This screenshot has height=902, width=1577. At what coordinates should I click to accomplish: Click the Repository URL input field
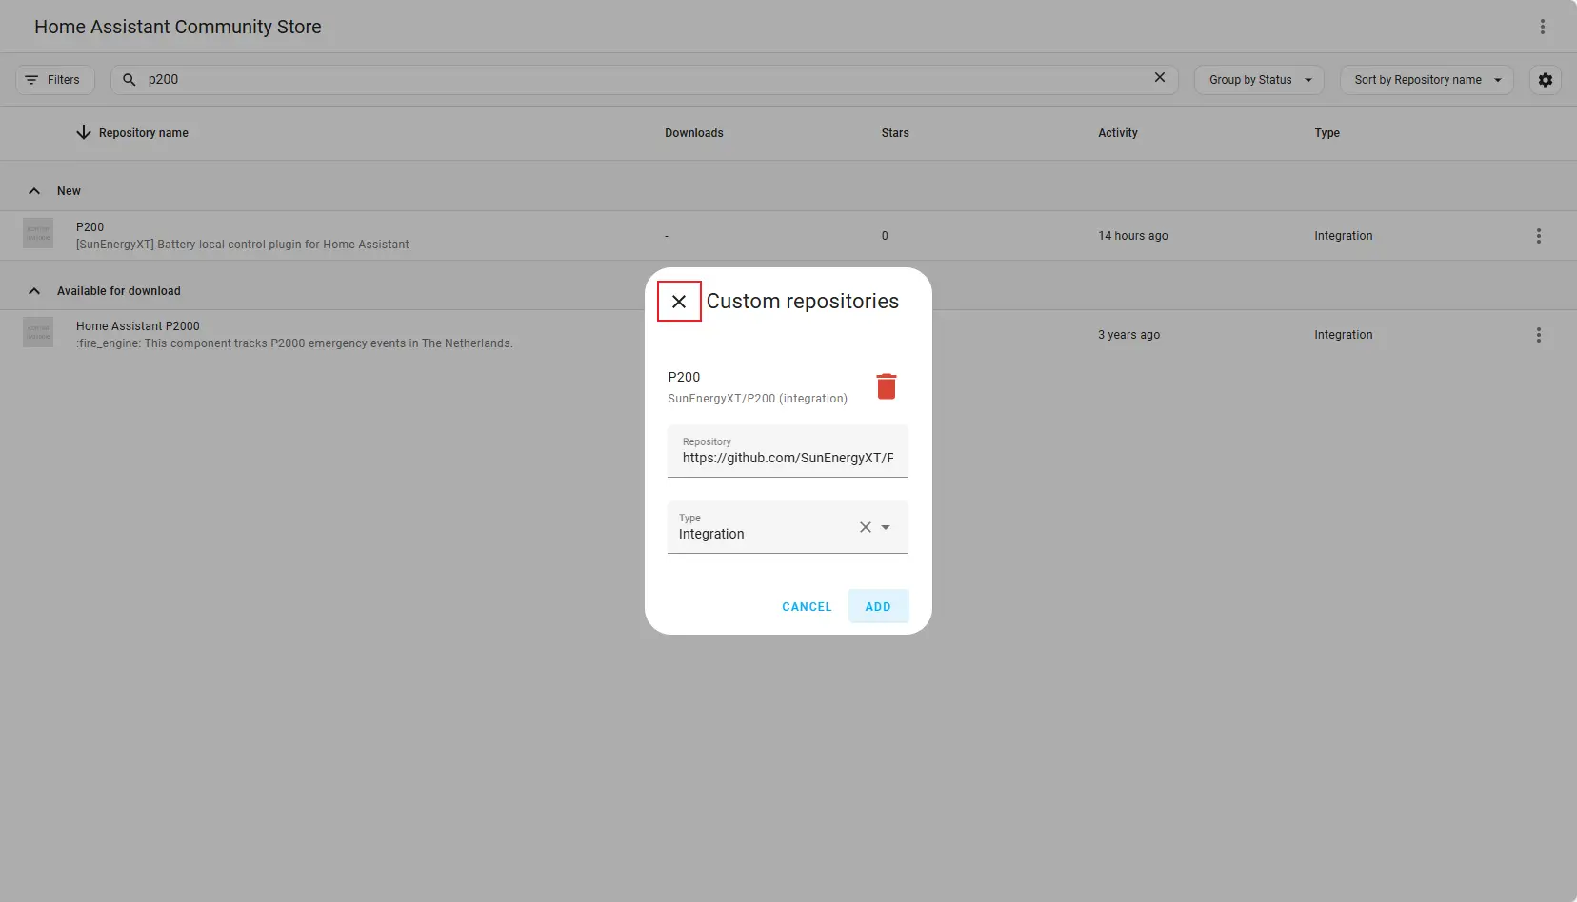tap(788, 458)
